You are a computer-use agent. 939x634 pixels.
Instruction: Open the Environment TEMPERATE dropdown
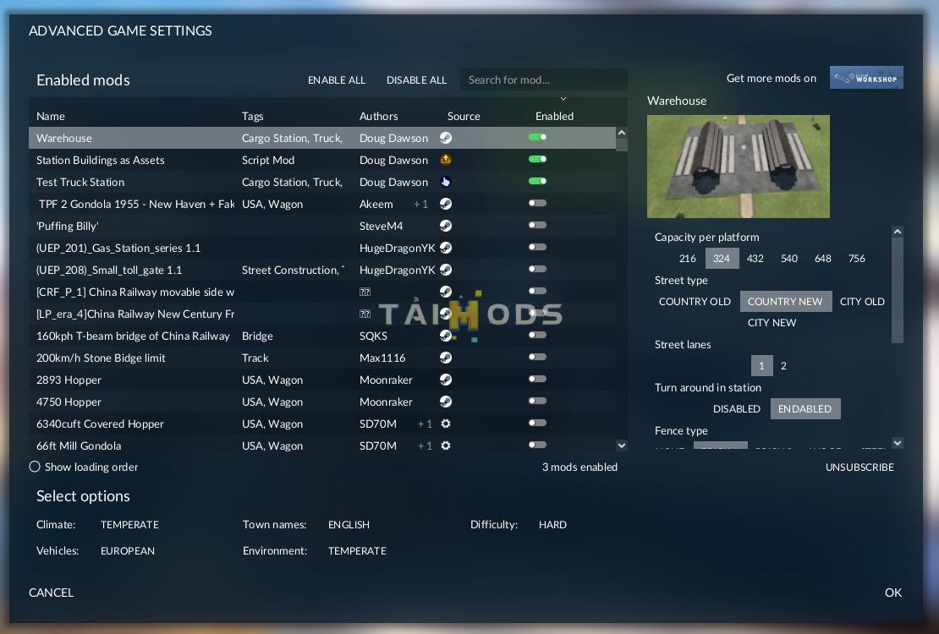pos(357,551)
